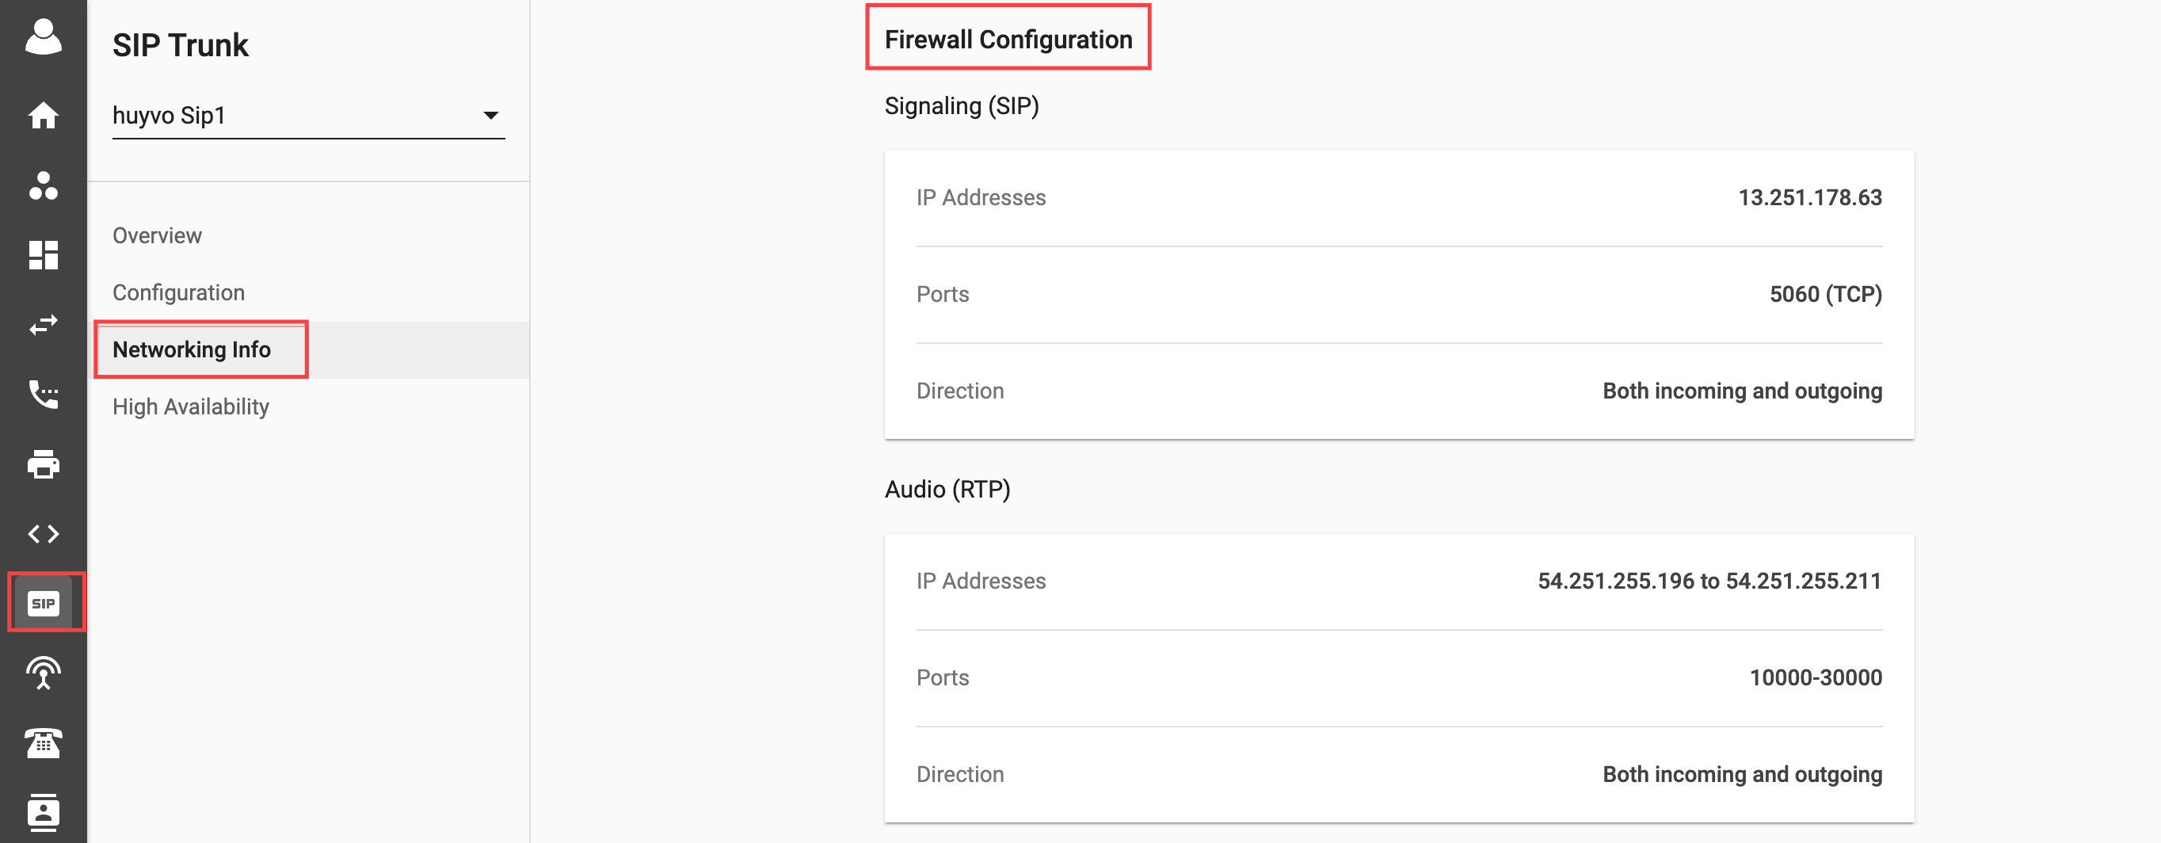
Task: Open the Configuration section
Action: coord(179,292)
